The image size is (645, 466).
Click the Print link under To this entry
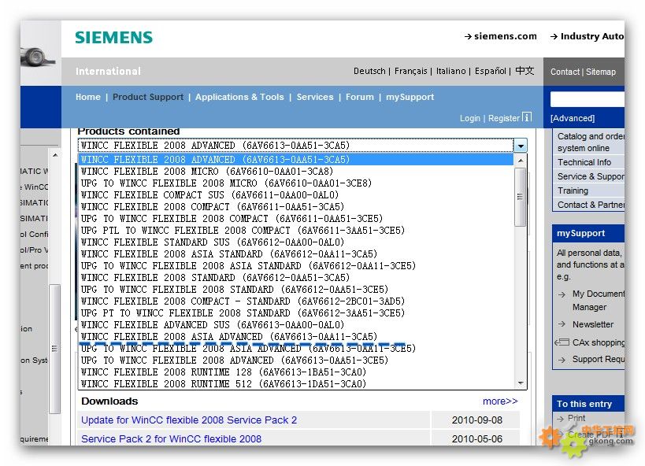click(x=576, y=418)
